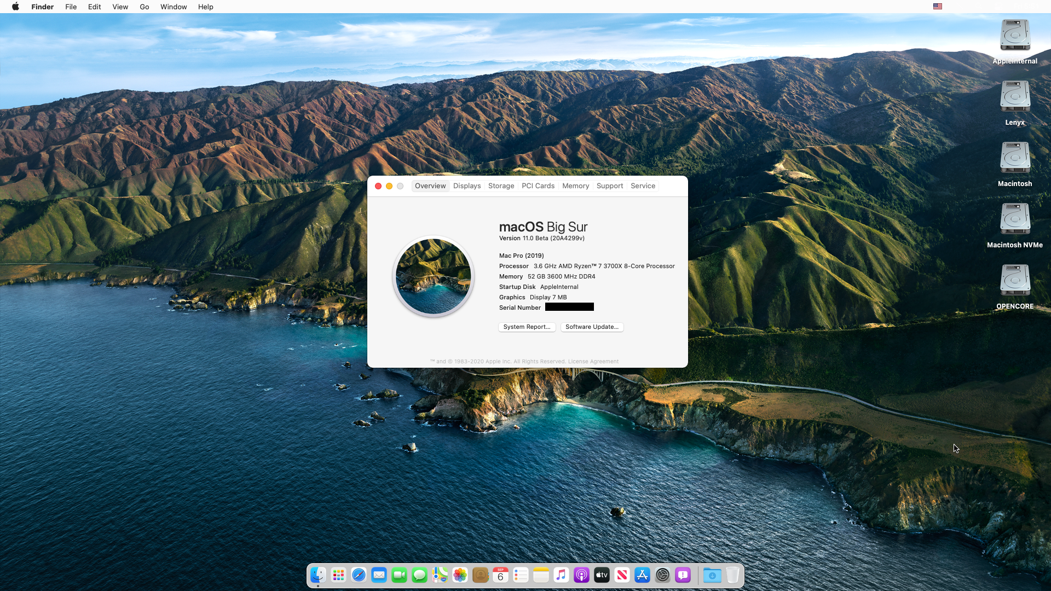1051x591 pixels.
Task: Open Notes app in the Dock
Action: pos(541,575)
